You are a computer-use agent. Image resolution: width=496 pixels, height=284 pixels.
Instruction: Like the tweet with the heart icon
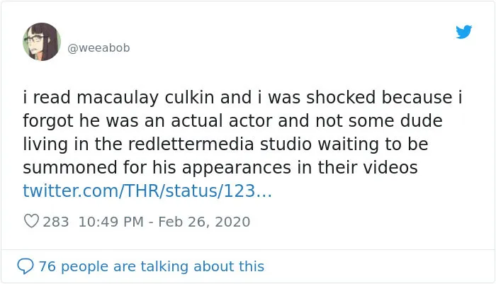(31, 221)
